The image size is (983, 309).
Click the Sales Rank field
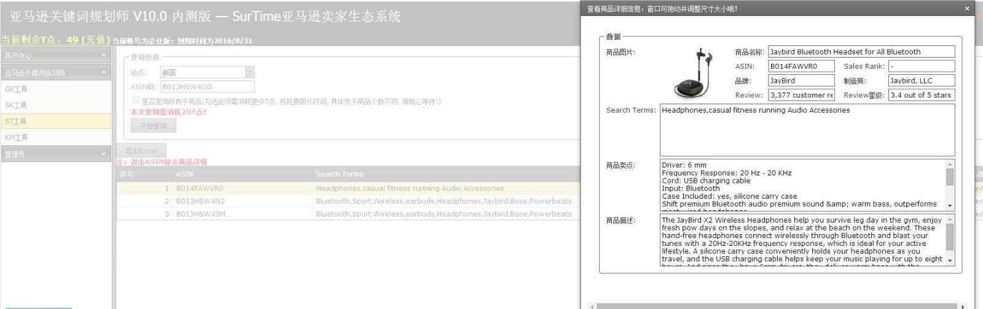click(922, 66)
